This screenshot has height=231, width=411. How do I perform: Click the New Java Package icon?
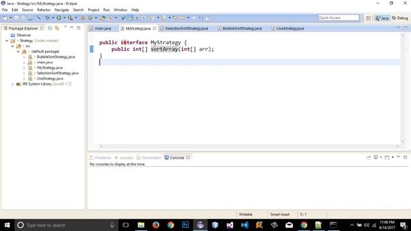tap(83, 18)
